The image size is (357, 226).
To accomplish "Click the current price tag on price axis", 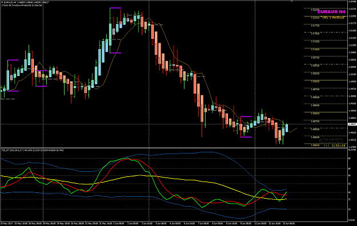I will [x=352, y=124].
